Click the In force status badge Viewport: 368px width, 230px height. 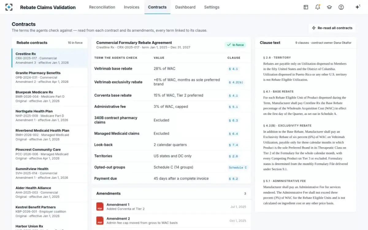click(x=235, y=45)
